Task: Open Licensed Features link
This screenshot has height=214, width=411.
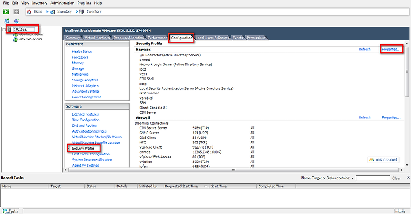Action: pos(85,114)
